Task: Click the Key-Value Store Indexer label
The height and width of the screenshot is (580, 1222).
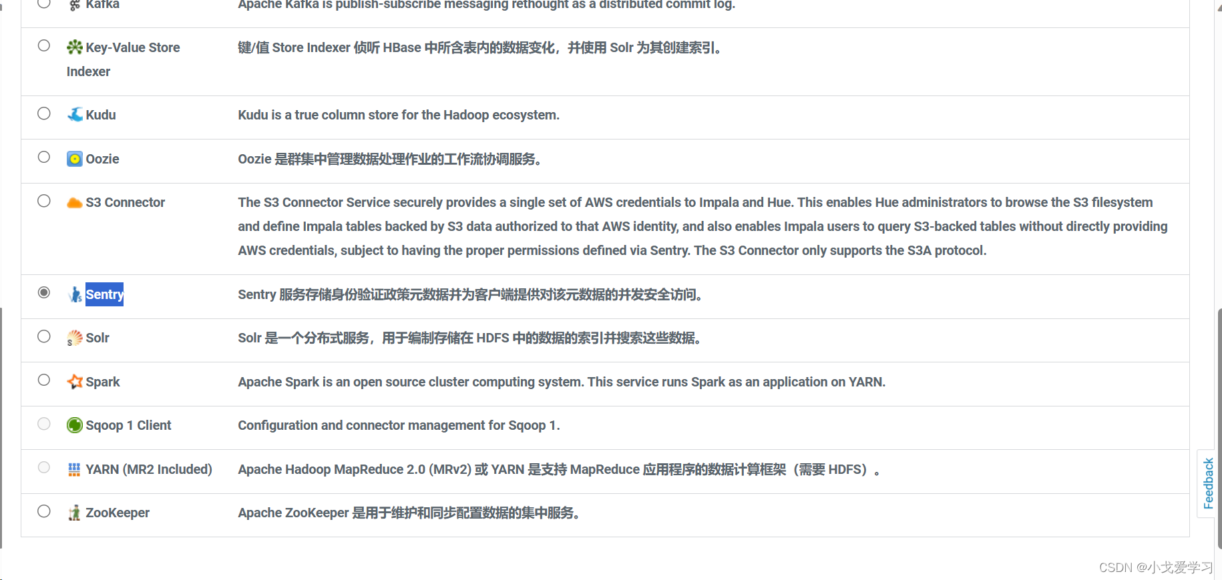Action: (124, 59)
